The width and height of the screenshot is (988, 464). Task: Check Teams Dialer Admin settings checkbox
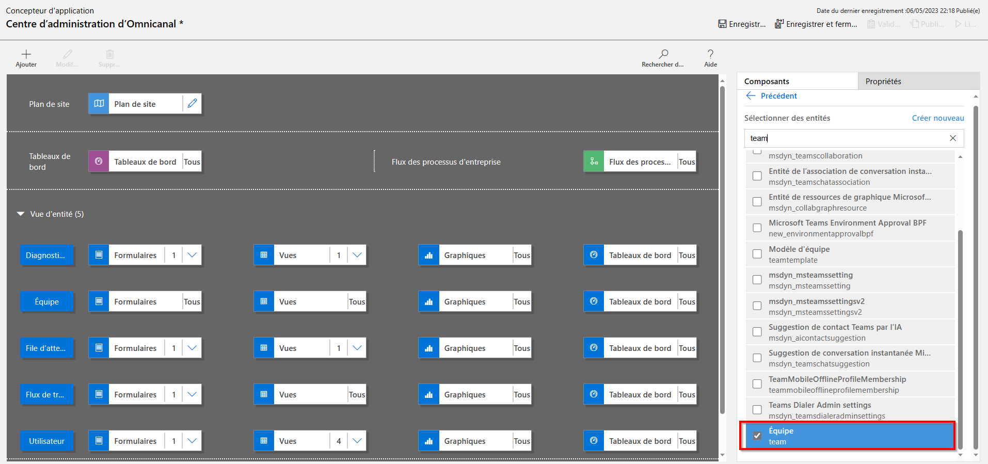[757, 410]
